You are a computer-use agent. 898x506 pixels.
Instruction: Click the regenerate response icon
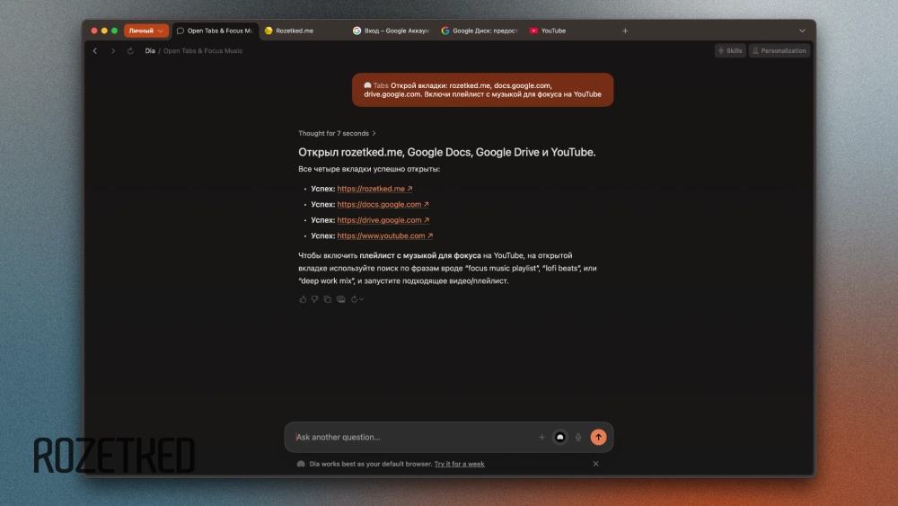pos(354,299)
